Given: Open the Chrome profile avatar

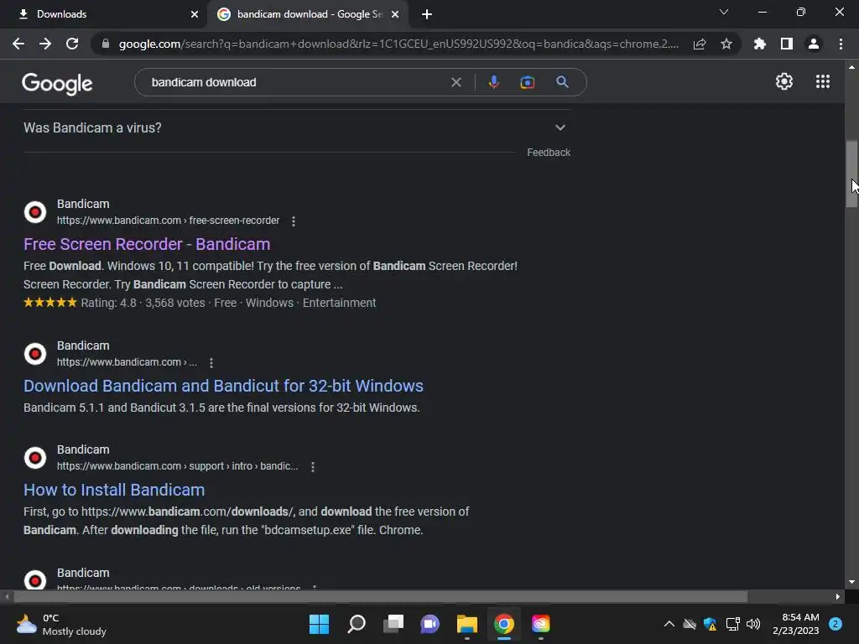Looking at the screenshot, I should click(814, 44).
